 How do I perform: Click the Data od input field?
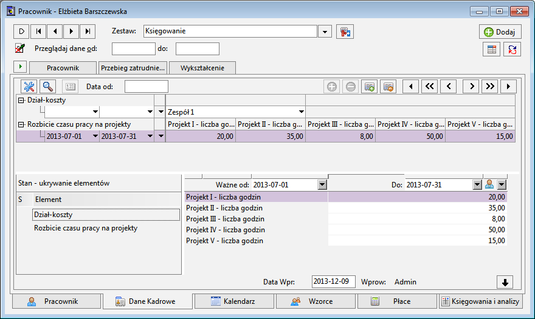[146, 87]
